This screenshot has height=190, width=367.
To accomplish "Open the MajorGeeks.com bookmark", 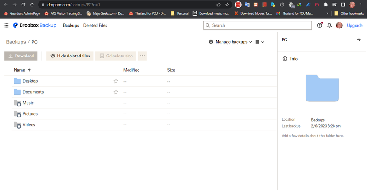I will click(106, 13).
